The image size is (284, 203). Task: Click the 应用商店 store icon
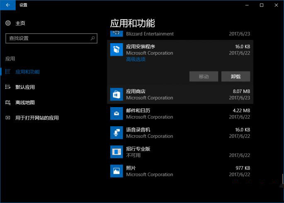coord(117,94)
